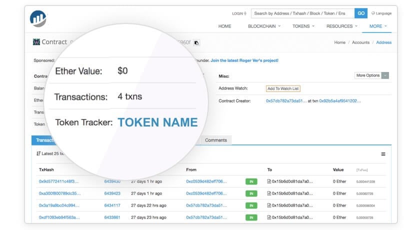Click the Accounts breadcrumb link
This screenshot has width=420, height=230.
tap(360, 42)
